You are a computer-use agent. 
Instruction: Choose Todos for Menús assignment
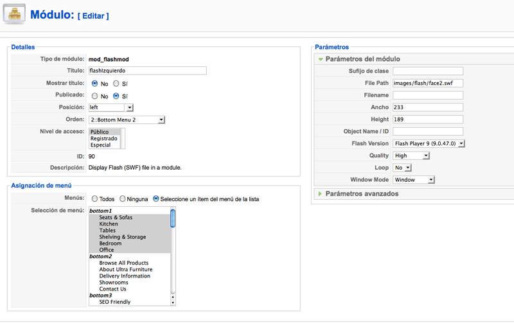[x=94, y=199]
